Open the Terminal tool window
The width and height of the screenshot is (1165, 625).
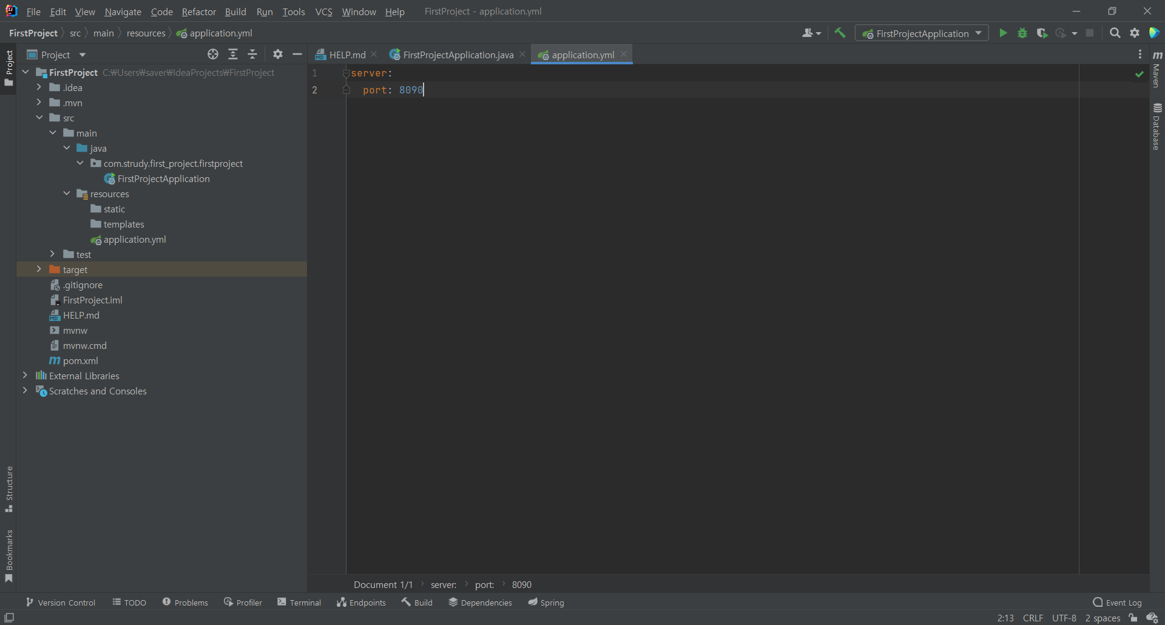click(x=299, y=603)
